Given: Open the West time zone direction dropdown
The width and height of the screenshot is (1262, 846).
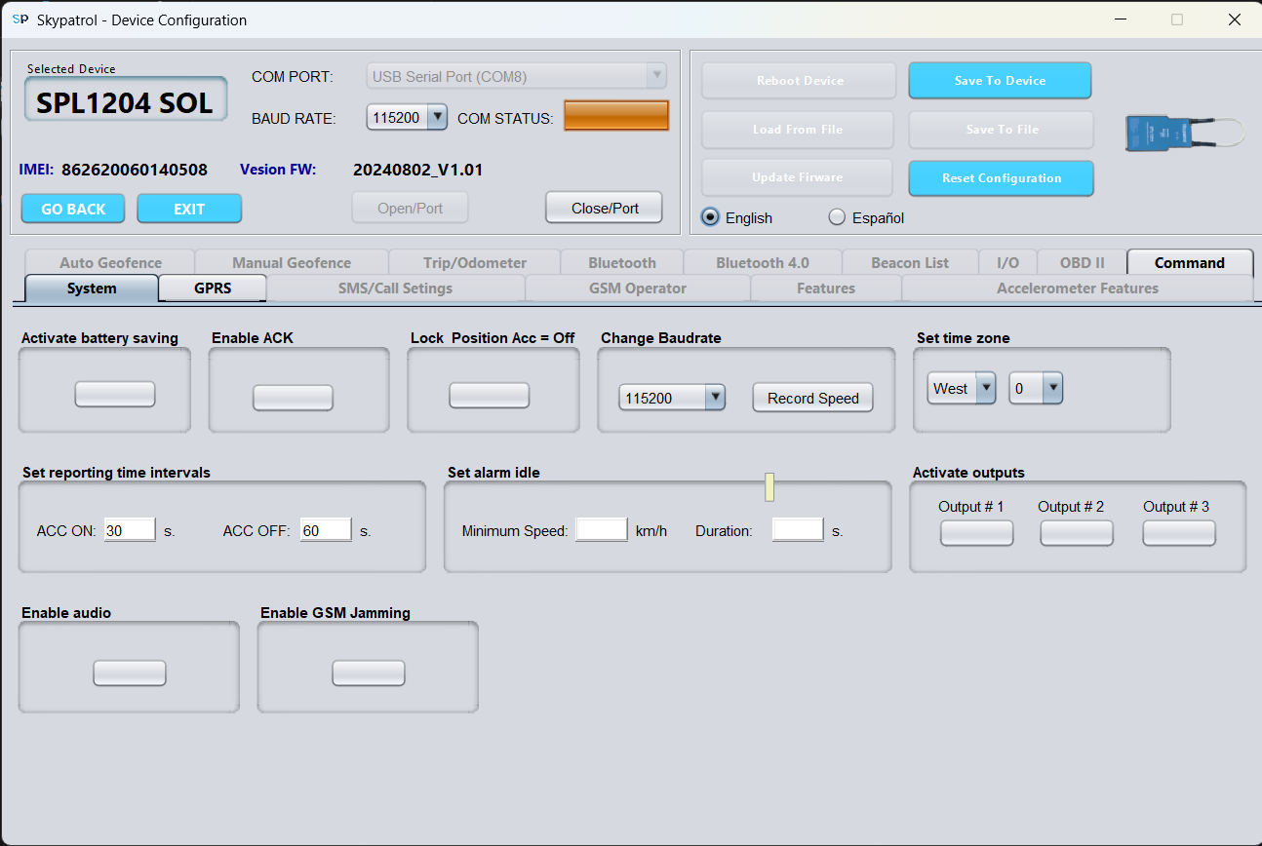Looking at the screenshot, I should pos(962,388).
